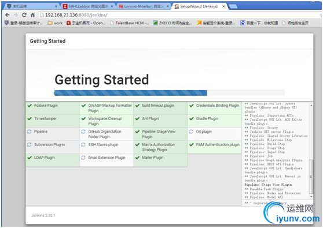
Task: Select the Timestamper plugin name
Action: tap(45, 118)
